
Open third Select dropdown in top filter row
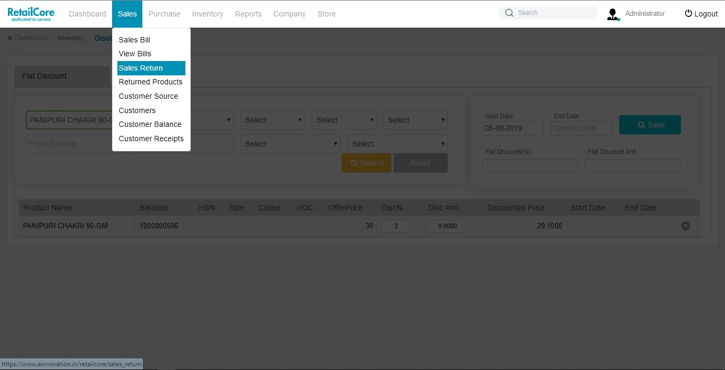click(x=344, y=120)
